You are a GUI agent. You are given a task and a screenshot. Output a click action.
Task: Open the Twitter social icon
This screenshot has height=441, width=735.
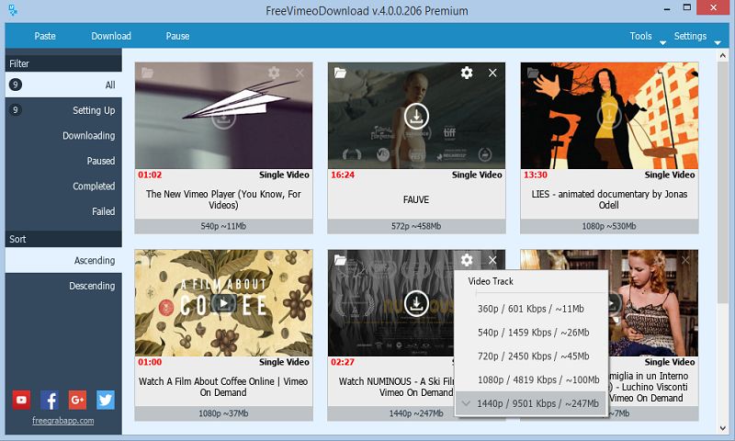click(106, 400)
